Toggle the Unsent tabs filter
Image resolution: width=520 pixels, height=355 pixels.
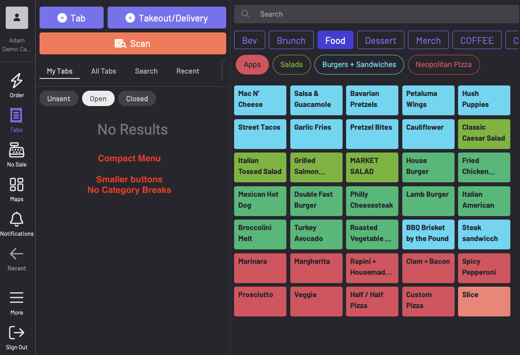(59, 99)
